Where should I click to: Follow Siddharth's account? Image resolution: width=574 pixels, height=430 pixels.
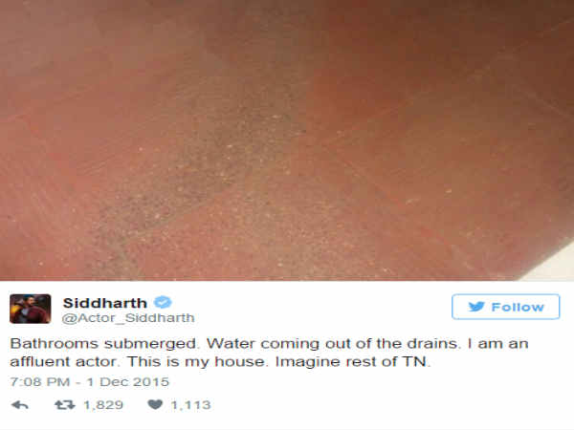pos(505,307)
